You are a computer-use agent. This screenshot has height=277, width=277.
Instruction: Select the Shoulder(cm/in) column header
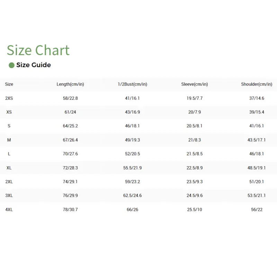(257, 84)
